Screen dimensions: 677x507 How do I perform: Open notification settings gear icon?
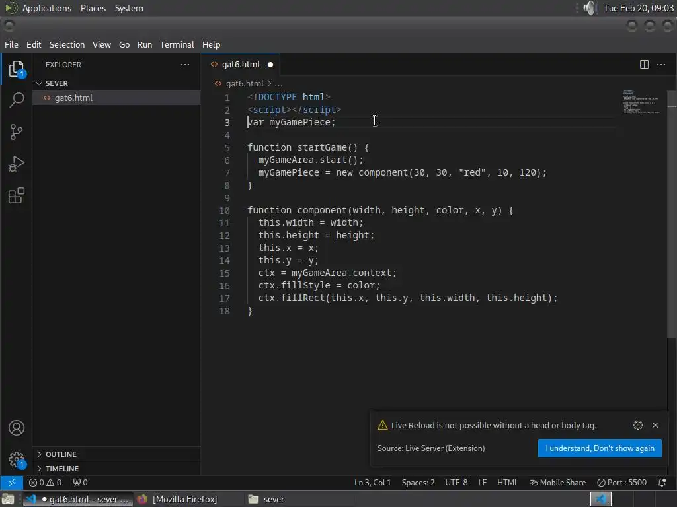[x=638, y=425]
